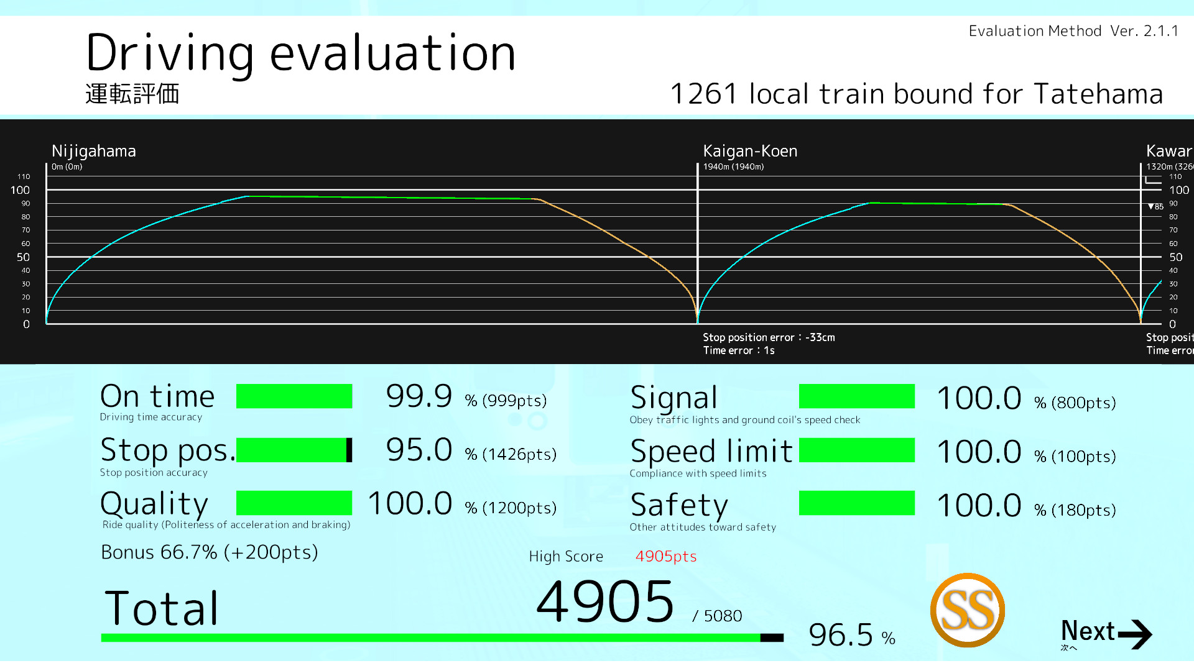
Task: Click the Next arrow icon
Action: [1137, 634]
